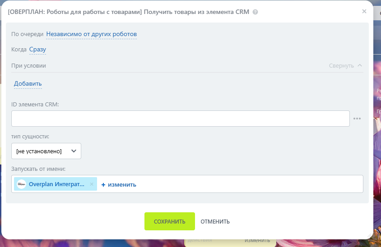The image size is (381, 247).
Task: Click the help question mark icon beside title
Action: [x=256, y=12]
